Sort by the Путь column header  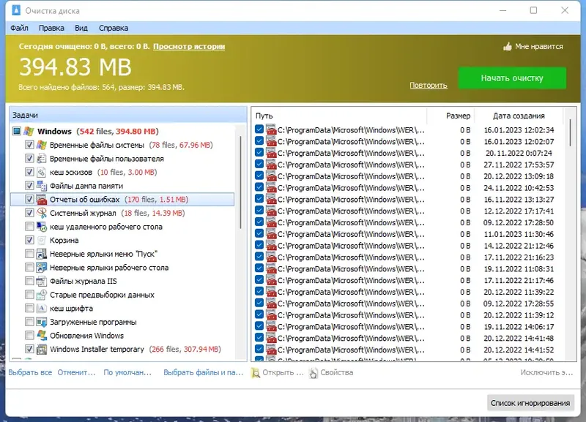tap(339, 116)
